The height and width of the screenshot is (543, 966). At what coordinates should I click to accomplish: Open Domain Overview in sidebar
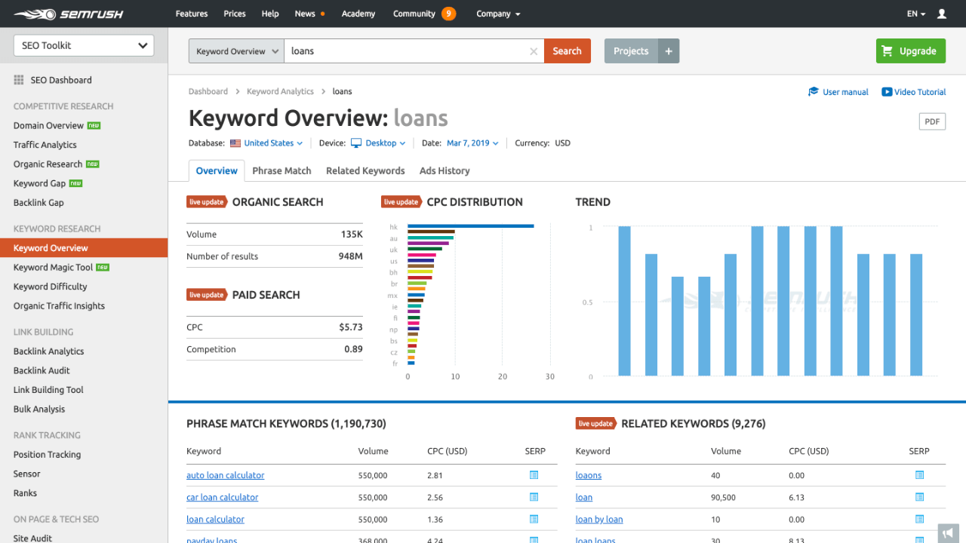click(48, 125)
